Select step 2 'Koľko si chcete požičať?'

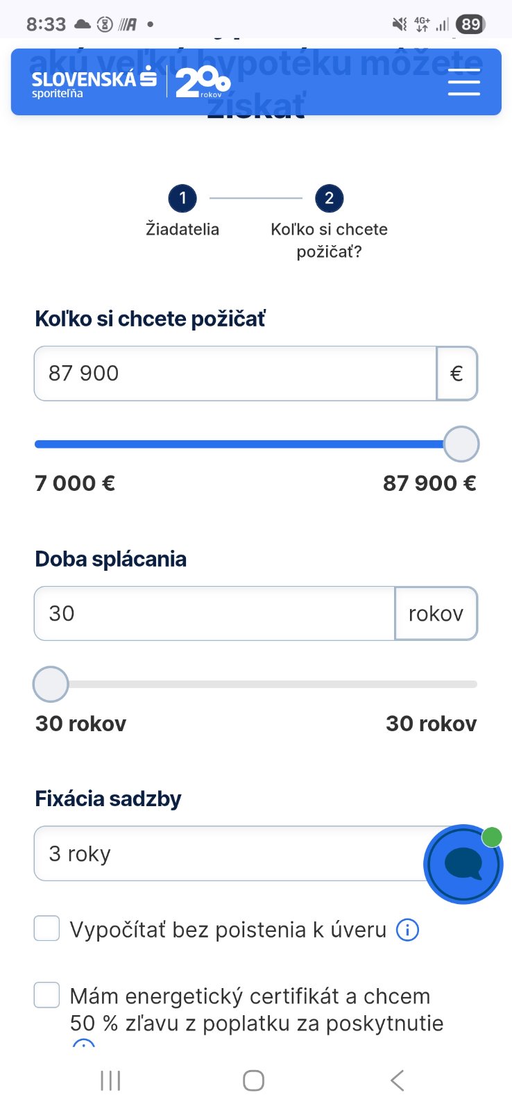point(329,199)
